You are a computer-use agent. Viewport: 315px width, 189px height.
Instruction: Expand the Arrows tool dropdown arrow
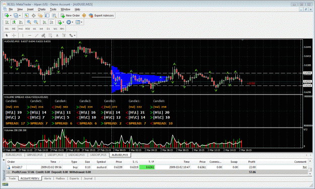[x=75, y=36]
